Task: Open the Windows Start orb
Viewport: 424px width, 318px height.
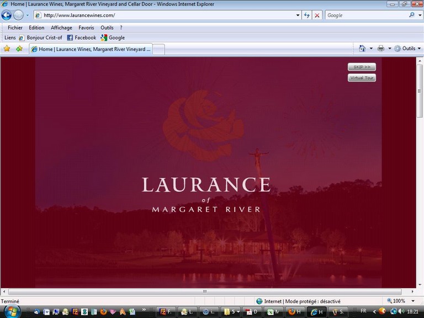Action: [x=11, y=311]
